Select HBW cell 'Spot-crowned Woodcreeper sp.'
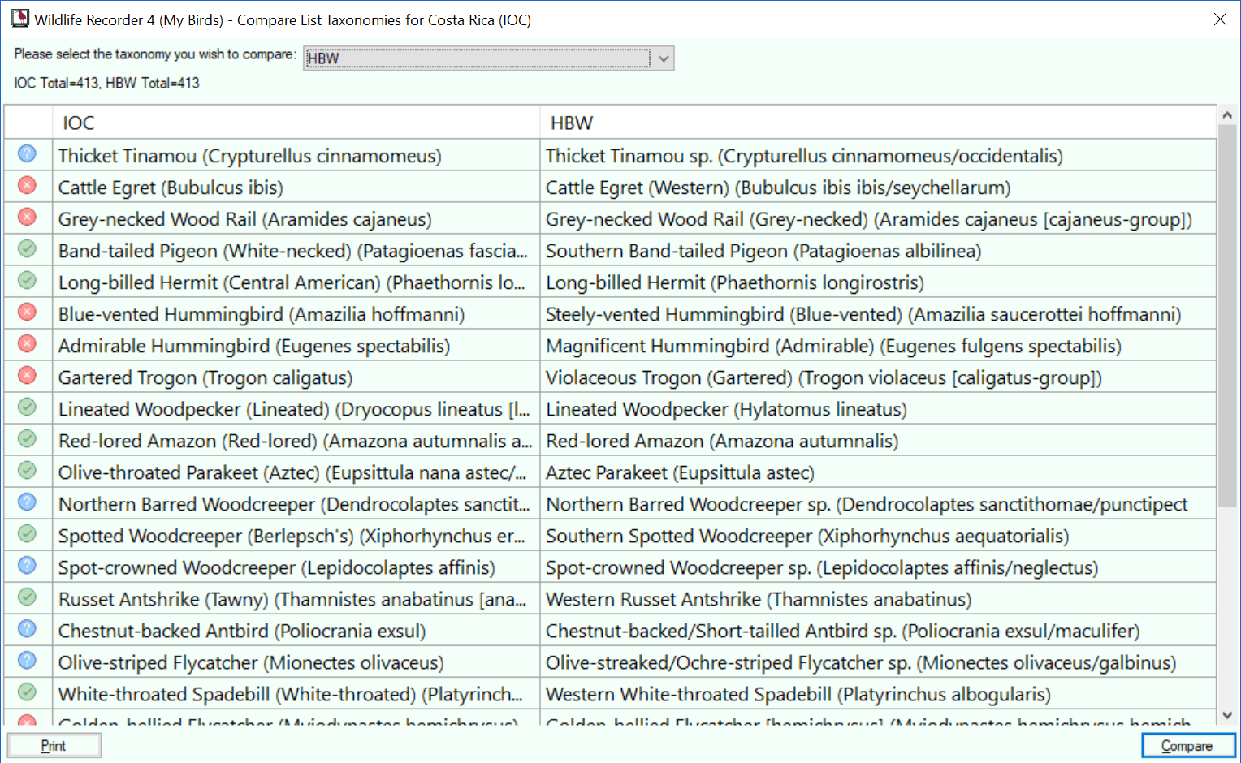This screenshot has height=763, width=1241. point(878,567)
